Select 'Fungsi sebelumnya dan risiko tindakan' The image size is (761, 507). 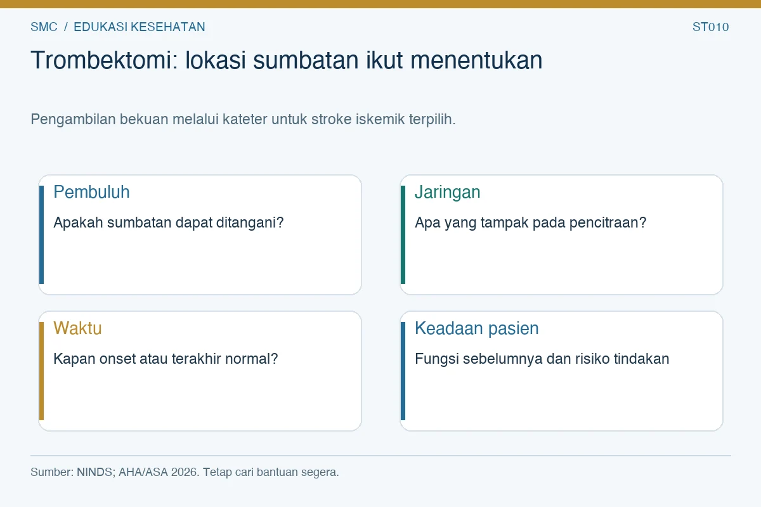click(542, 359)
